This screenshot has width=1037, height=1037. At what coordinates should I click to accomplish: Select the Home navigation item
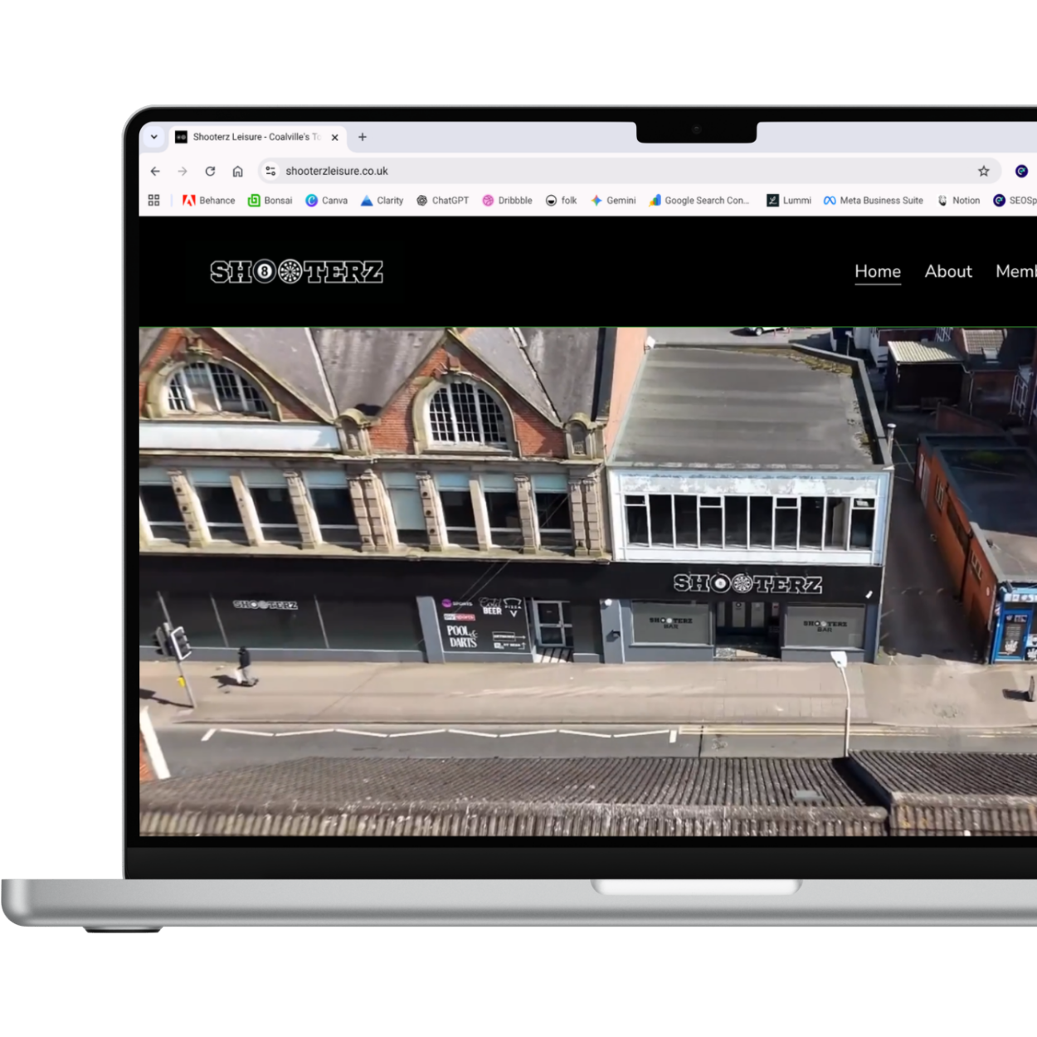pyautogui.click(x=878, y=271)
